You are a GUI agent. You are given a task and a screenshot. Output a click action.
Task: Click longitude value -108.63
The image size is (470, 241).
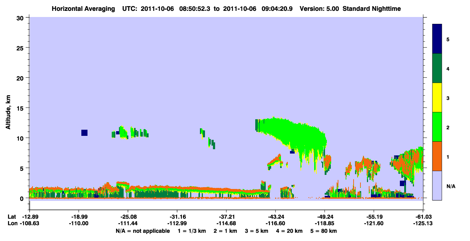coord(30,224)
